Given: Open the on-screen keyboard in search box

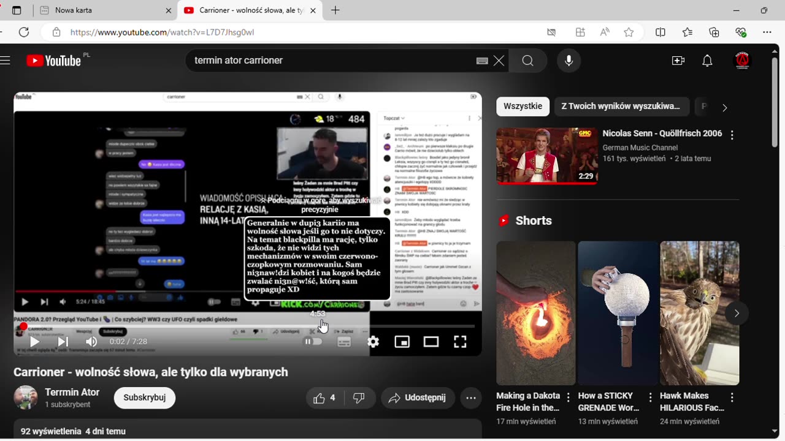Looking at the screenshot, I should coord(482,61).
